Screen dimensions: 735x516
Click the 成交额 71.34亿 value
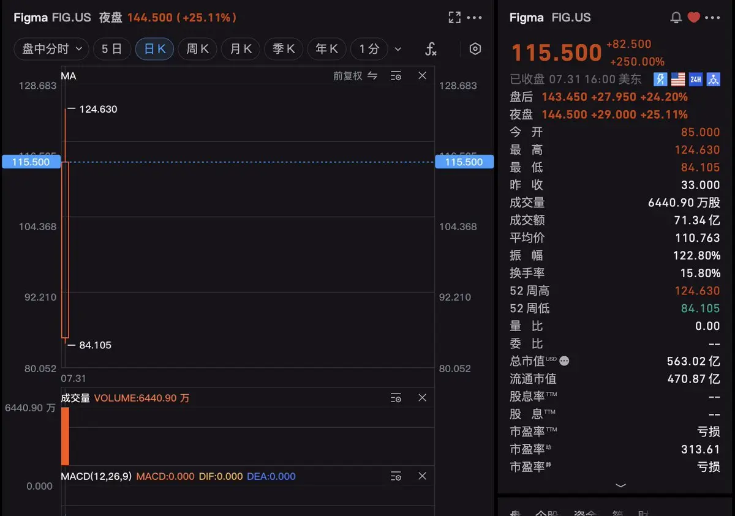(697, 220)
